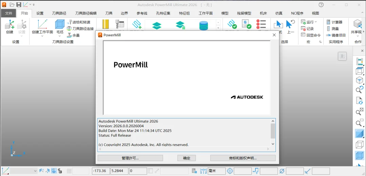Open 进给和转速 feeds and speeds
This screenshot has width=366, height=176.
click(78, 22)
